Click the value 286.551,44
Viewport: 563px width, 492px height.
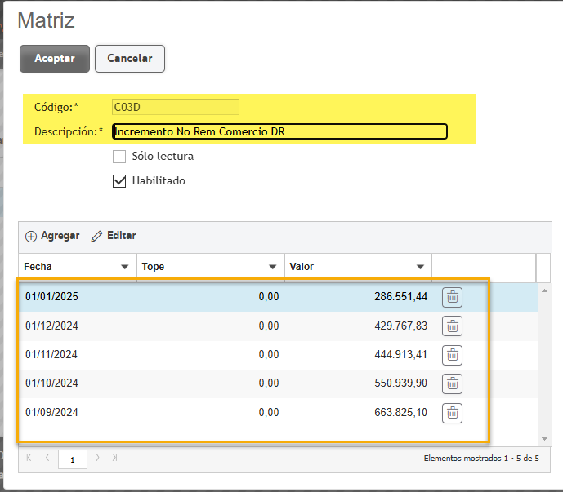coord(400,296)
